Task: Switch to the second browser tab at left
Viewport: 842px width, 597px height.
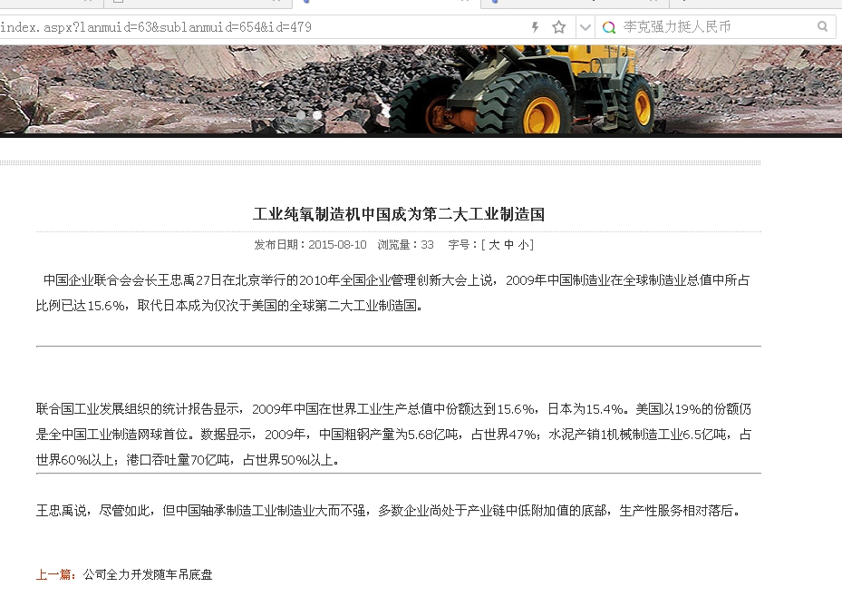Action: [136, 3]
